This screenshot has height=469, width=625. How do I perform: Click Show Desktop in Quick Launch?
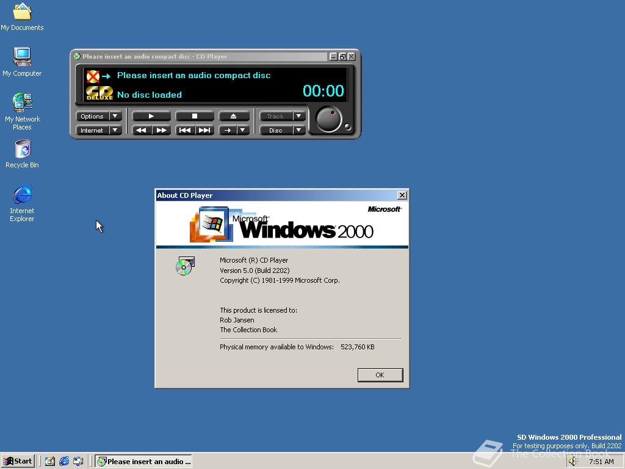click(49, 462)
